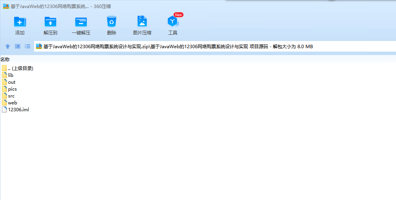This screenshot has width=396, height=200.
Task: Click the 解压到 (Extract to) icon
Action: tap(50, 22)
